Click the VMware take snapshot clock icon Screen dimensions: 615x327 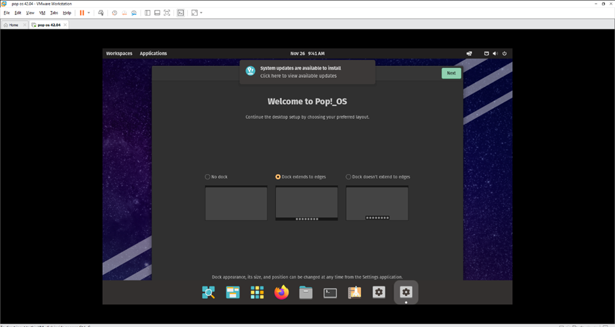click(114, 12)
